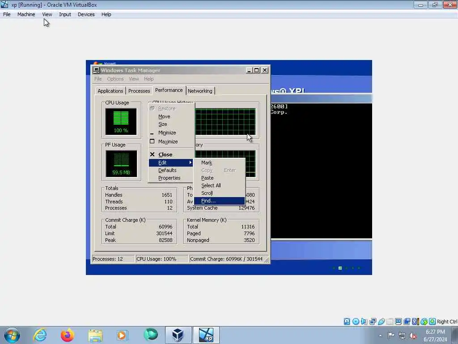458x344 pixels.
Task: Click the display indicator in VirtualBox status bar
Action: click(x=398, y=322)
